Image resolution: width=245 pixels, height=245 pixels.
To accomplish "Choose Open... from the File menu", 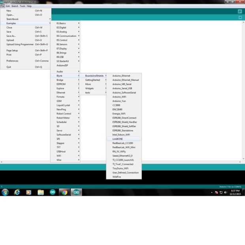I will pyautogui.click(x=25, y=15).
